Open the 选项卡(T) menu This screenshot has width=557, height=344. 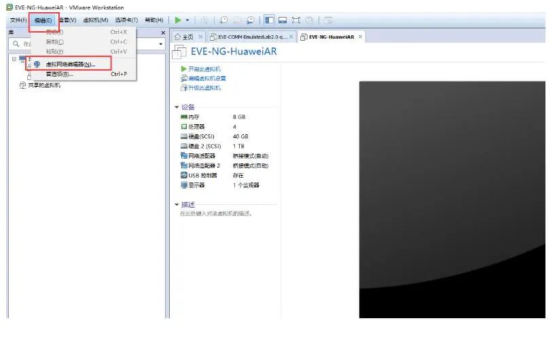[126, 20]
